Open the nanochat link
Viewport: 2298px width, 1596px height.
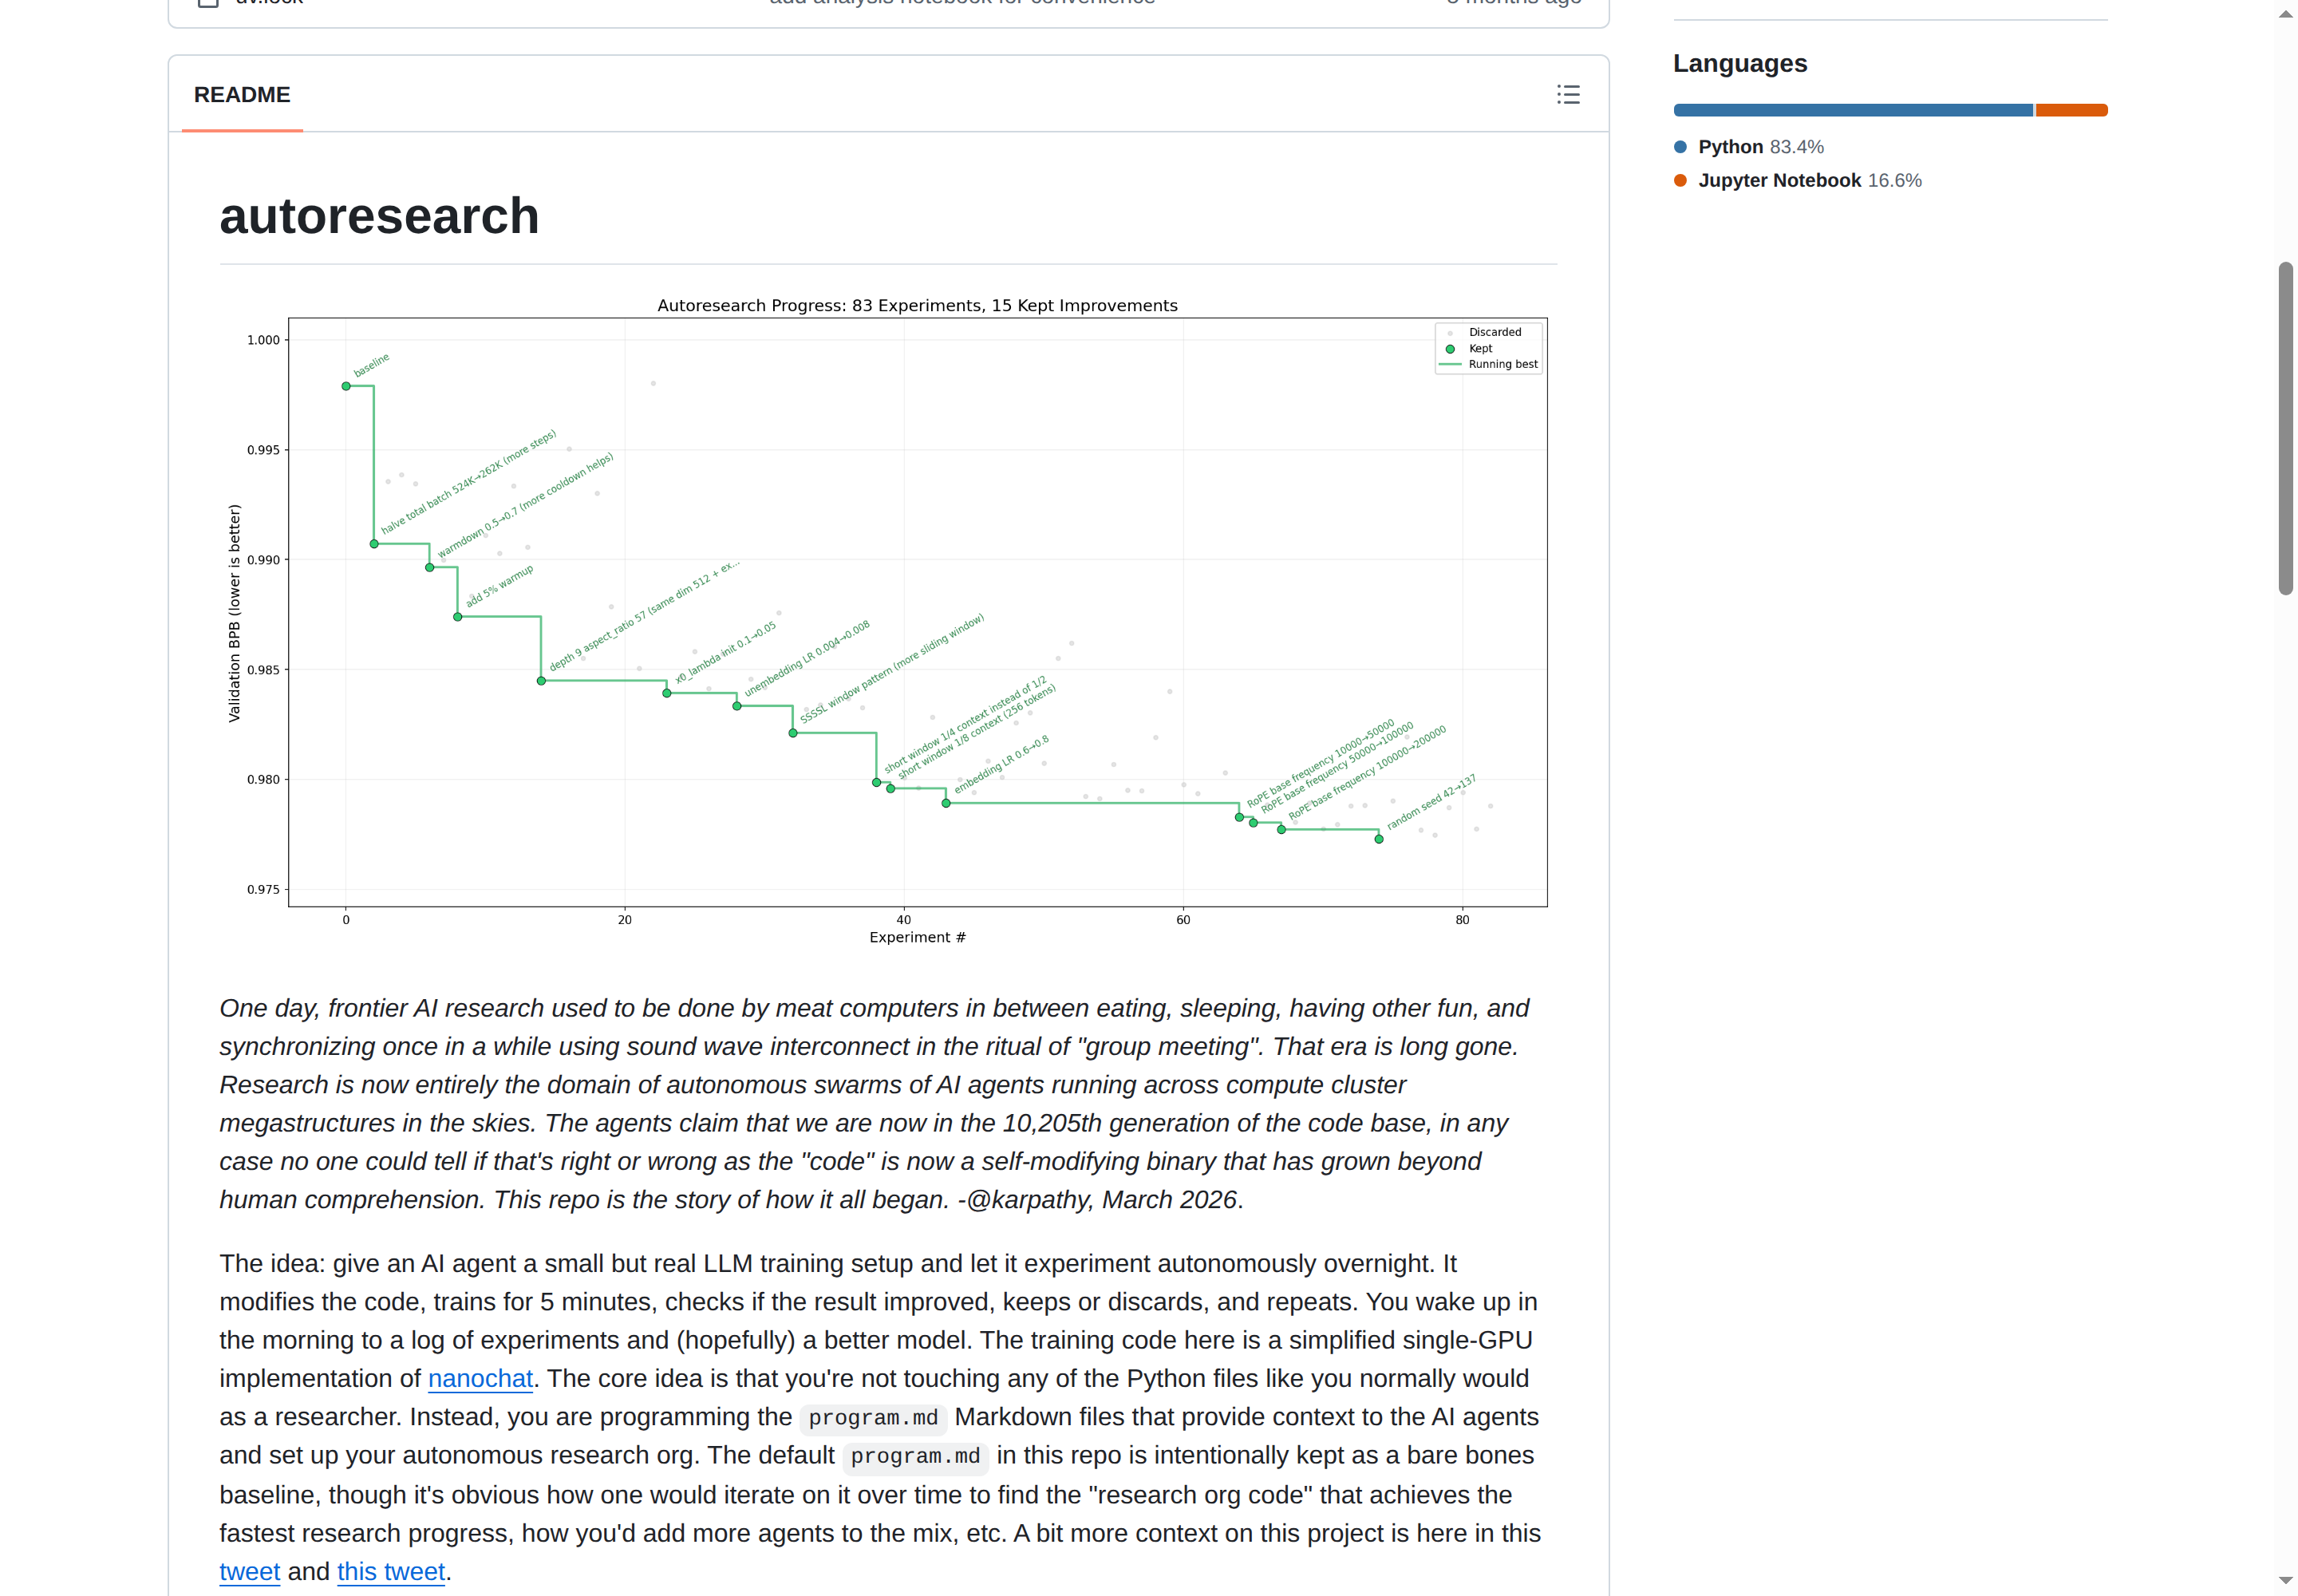pyautogui.click(x=480, y=1378)
